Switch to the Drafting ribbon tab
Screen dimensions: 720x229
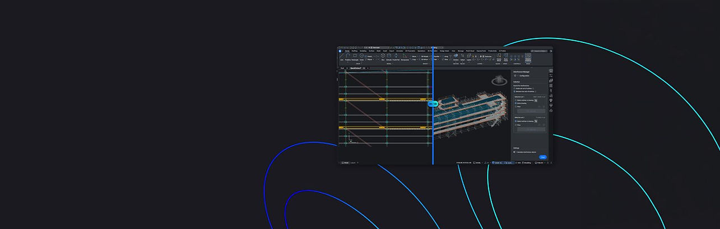coord(355,51)
